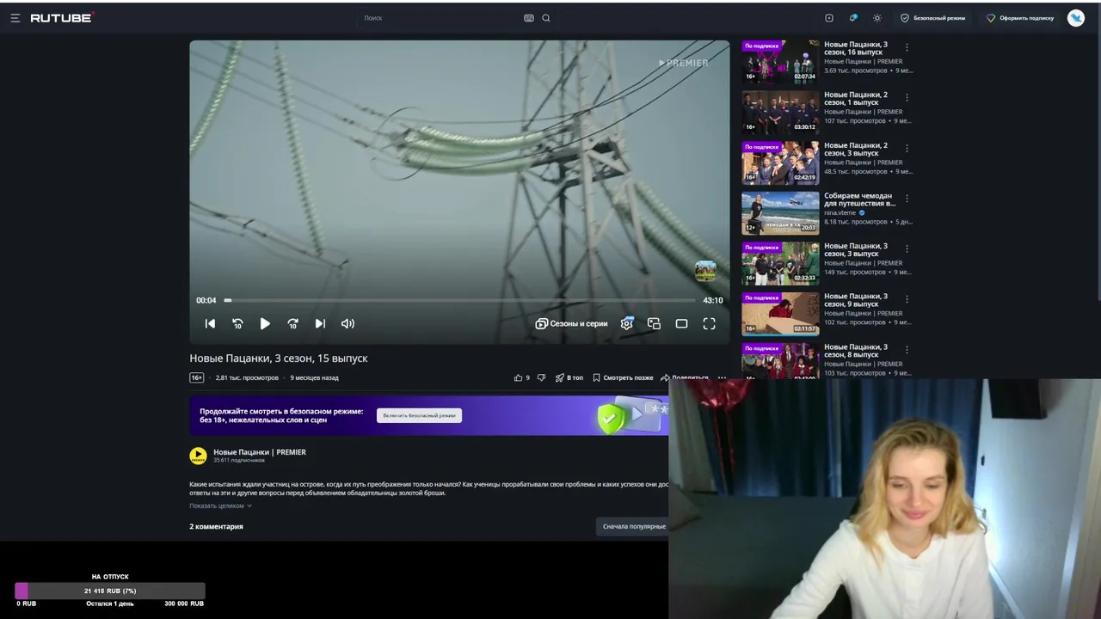Click Включить безопасный режим banner button
Image resolution: width=1101 pixels, height=619 pixels.
tap(419, 415)
